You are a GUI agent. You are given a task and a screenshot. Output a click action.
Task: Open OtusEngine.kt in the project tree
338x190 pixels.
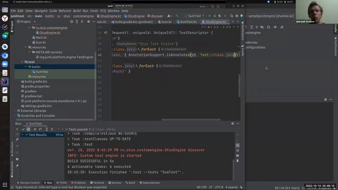click(48, 33)
